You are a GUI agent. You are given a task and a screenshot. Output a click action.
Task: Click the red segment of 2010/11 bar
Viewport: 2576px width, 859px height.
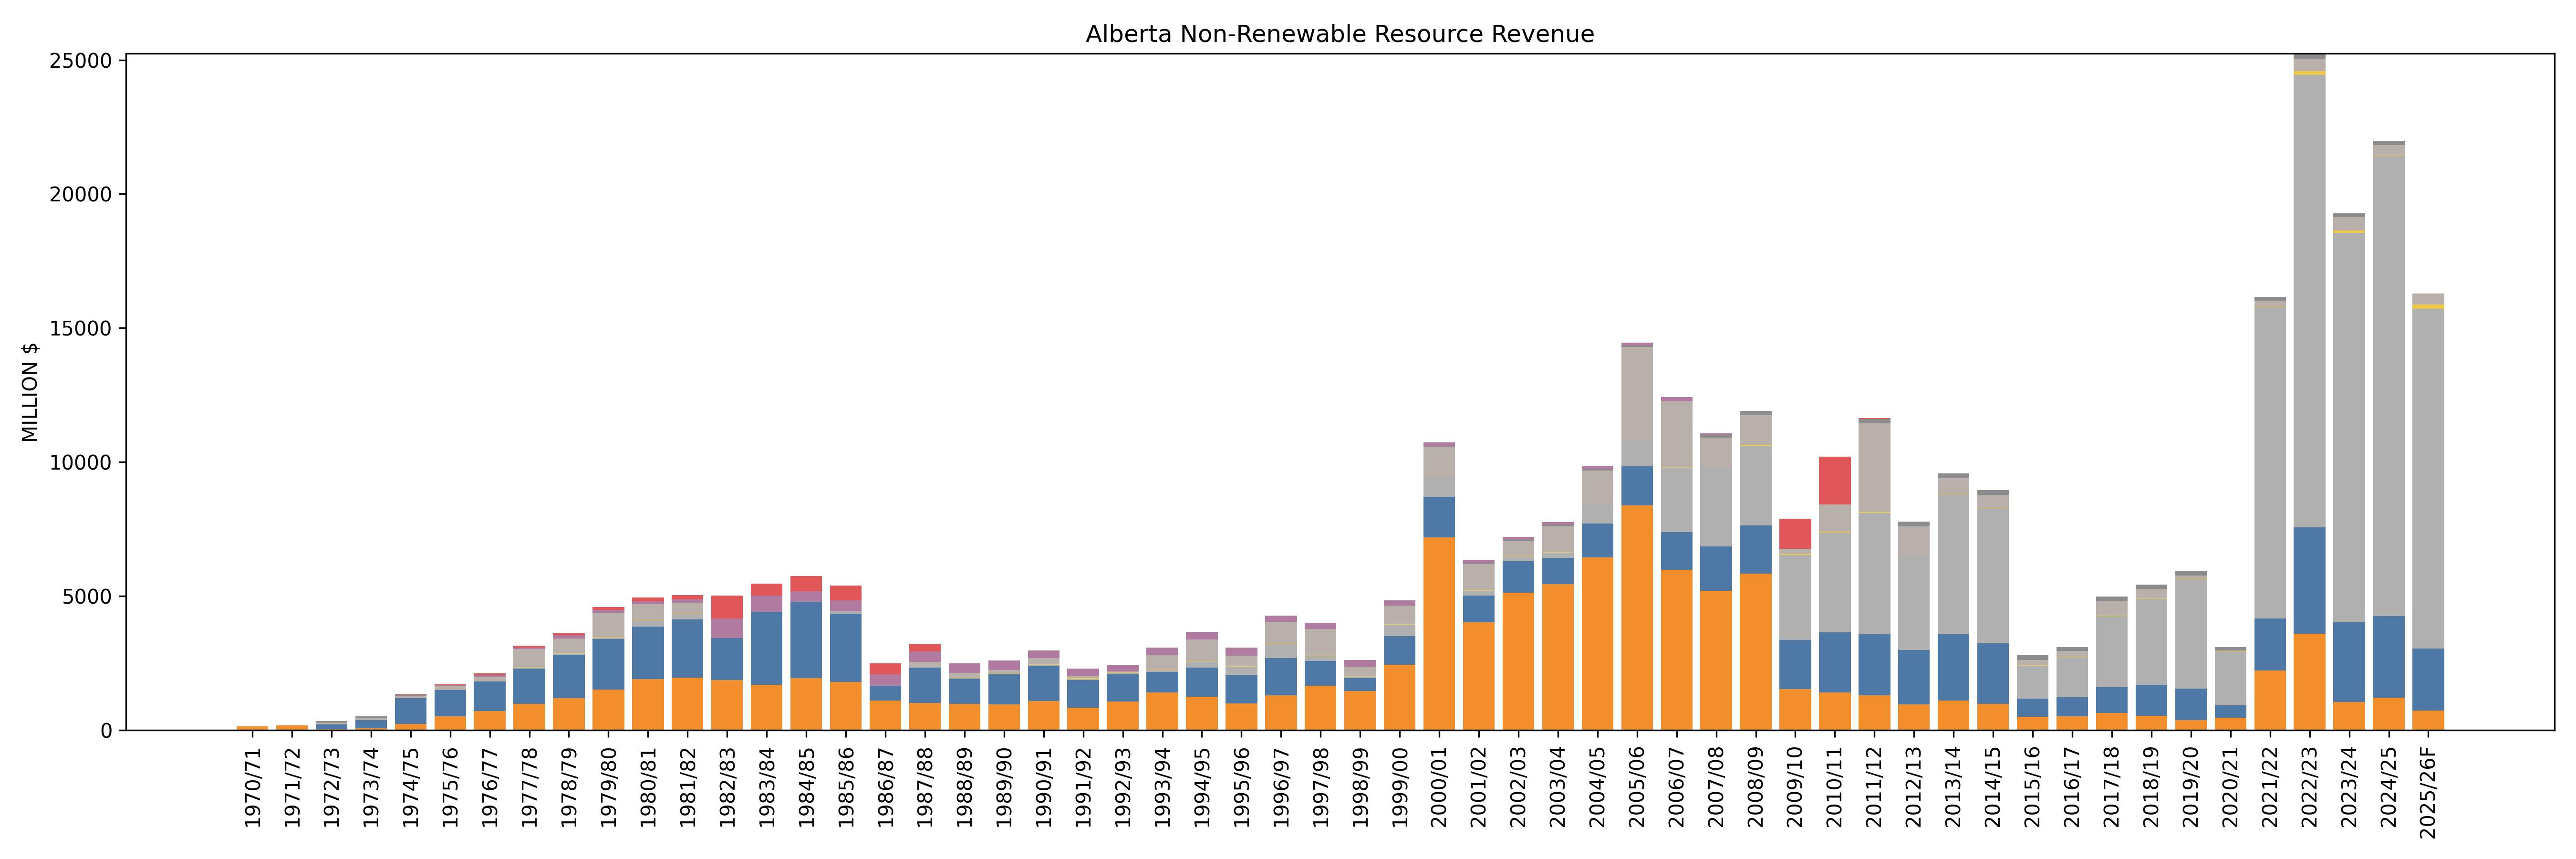point(1834,480)
